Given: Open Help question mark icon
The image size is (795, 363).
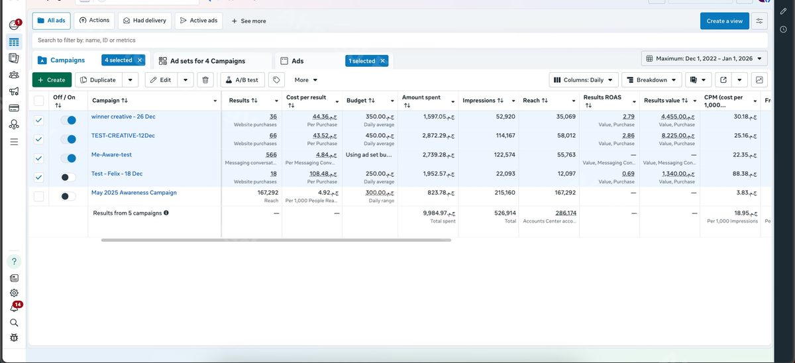Looking at the screenshot, I should [14, 261].
